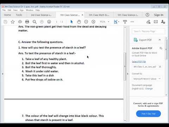The width and height of the screenshot is (169, 127).
Task: Close the 4th Class Science tab
Action: [82, 15]
